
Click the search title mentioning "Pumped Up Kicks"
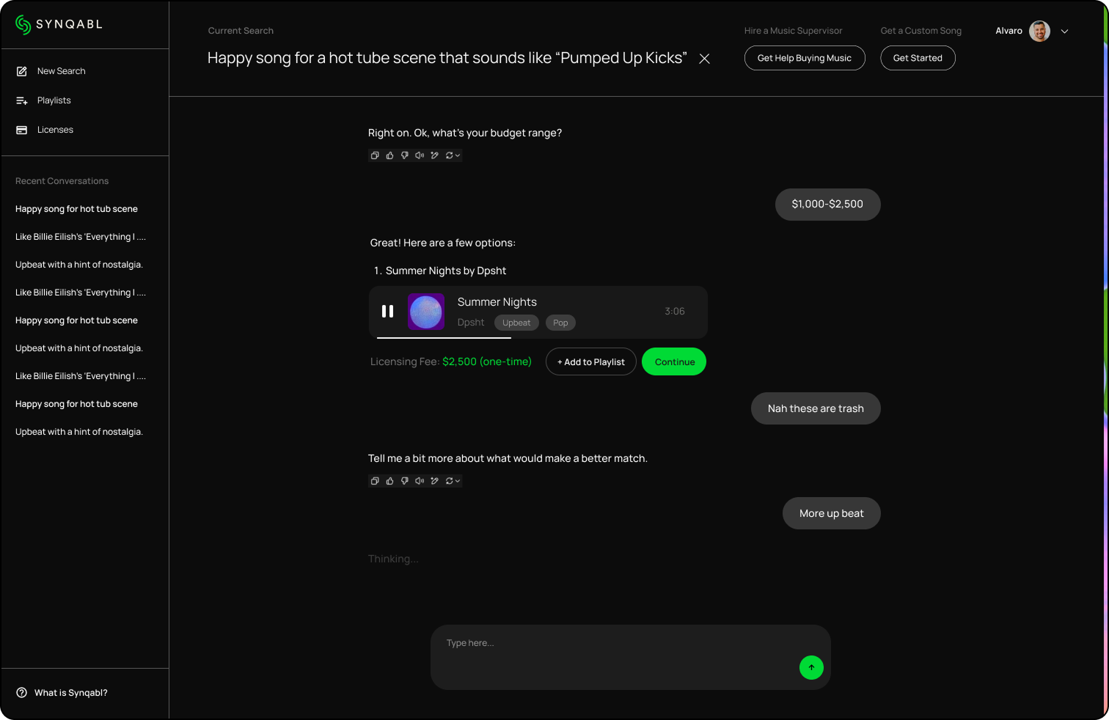tap(447, 58)
